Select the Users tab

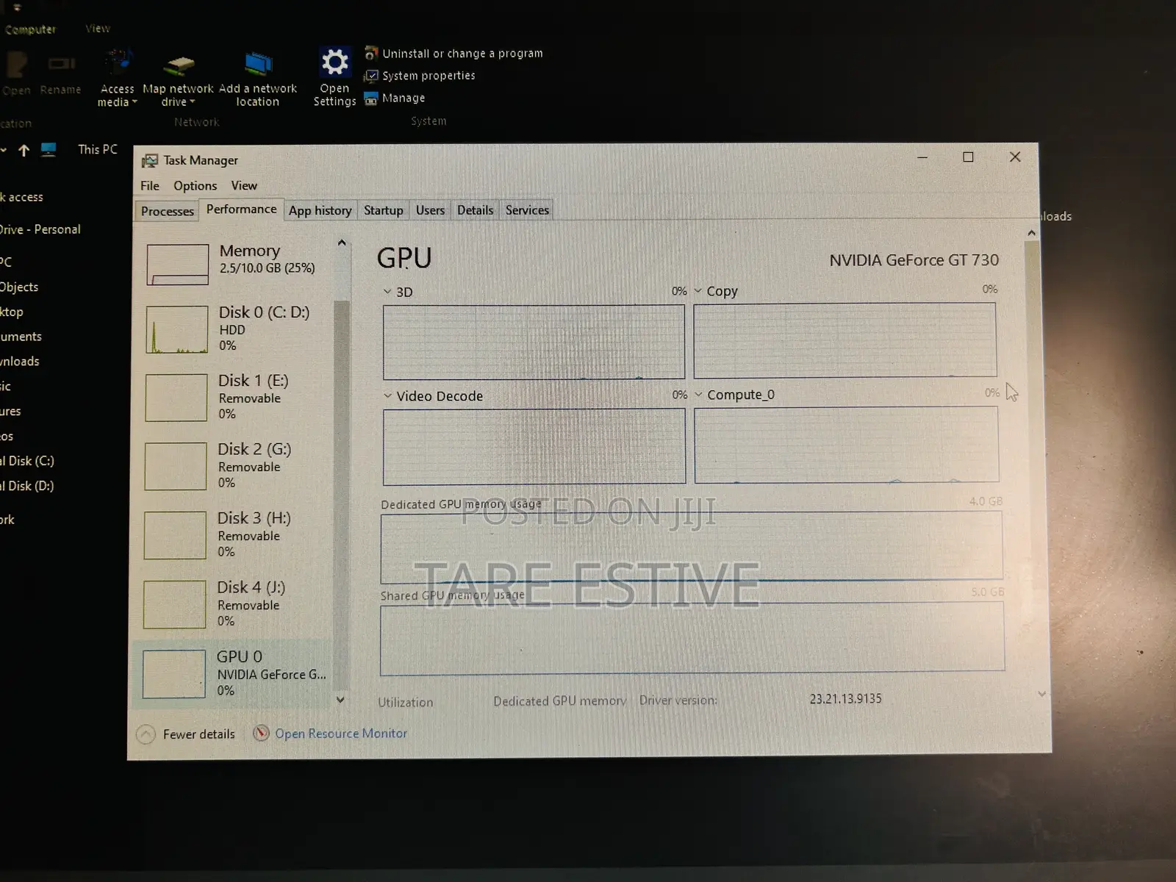tap(430, 210)
